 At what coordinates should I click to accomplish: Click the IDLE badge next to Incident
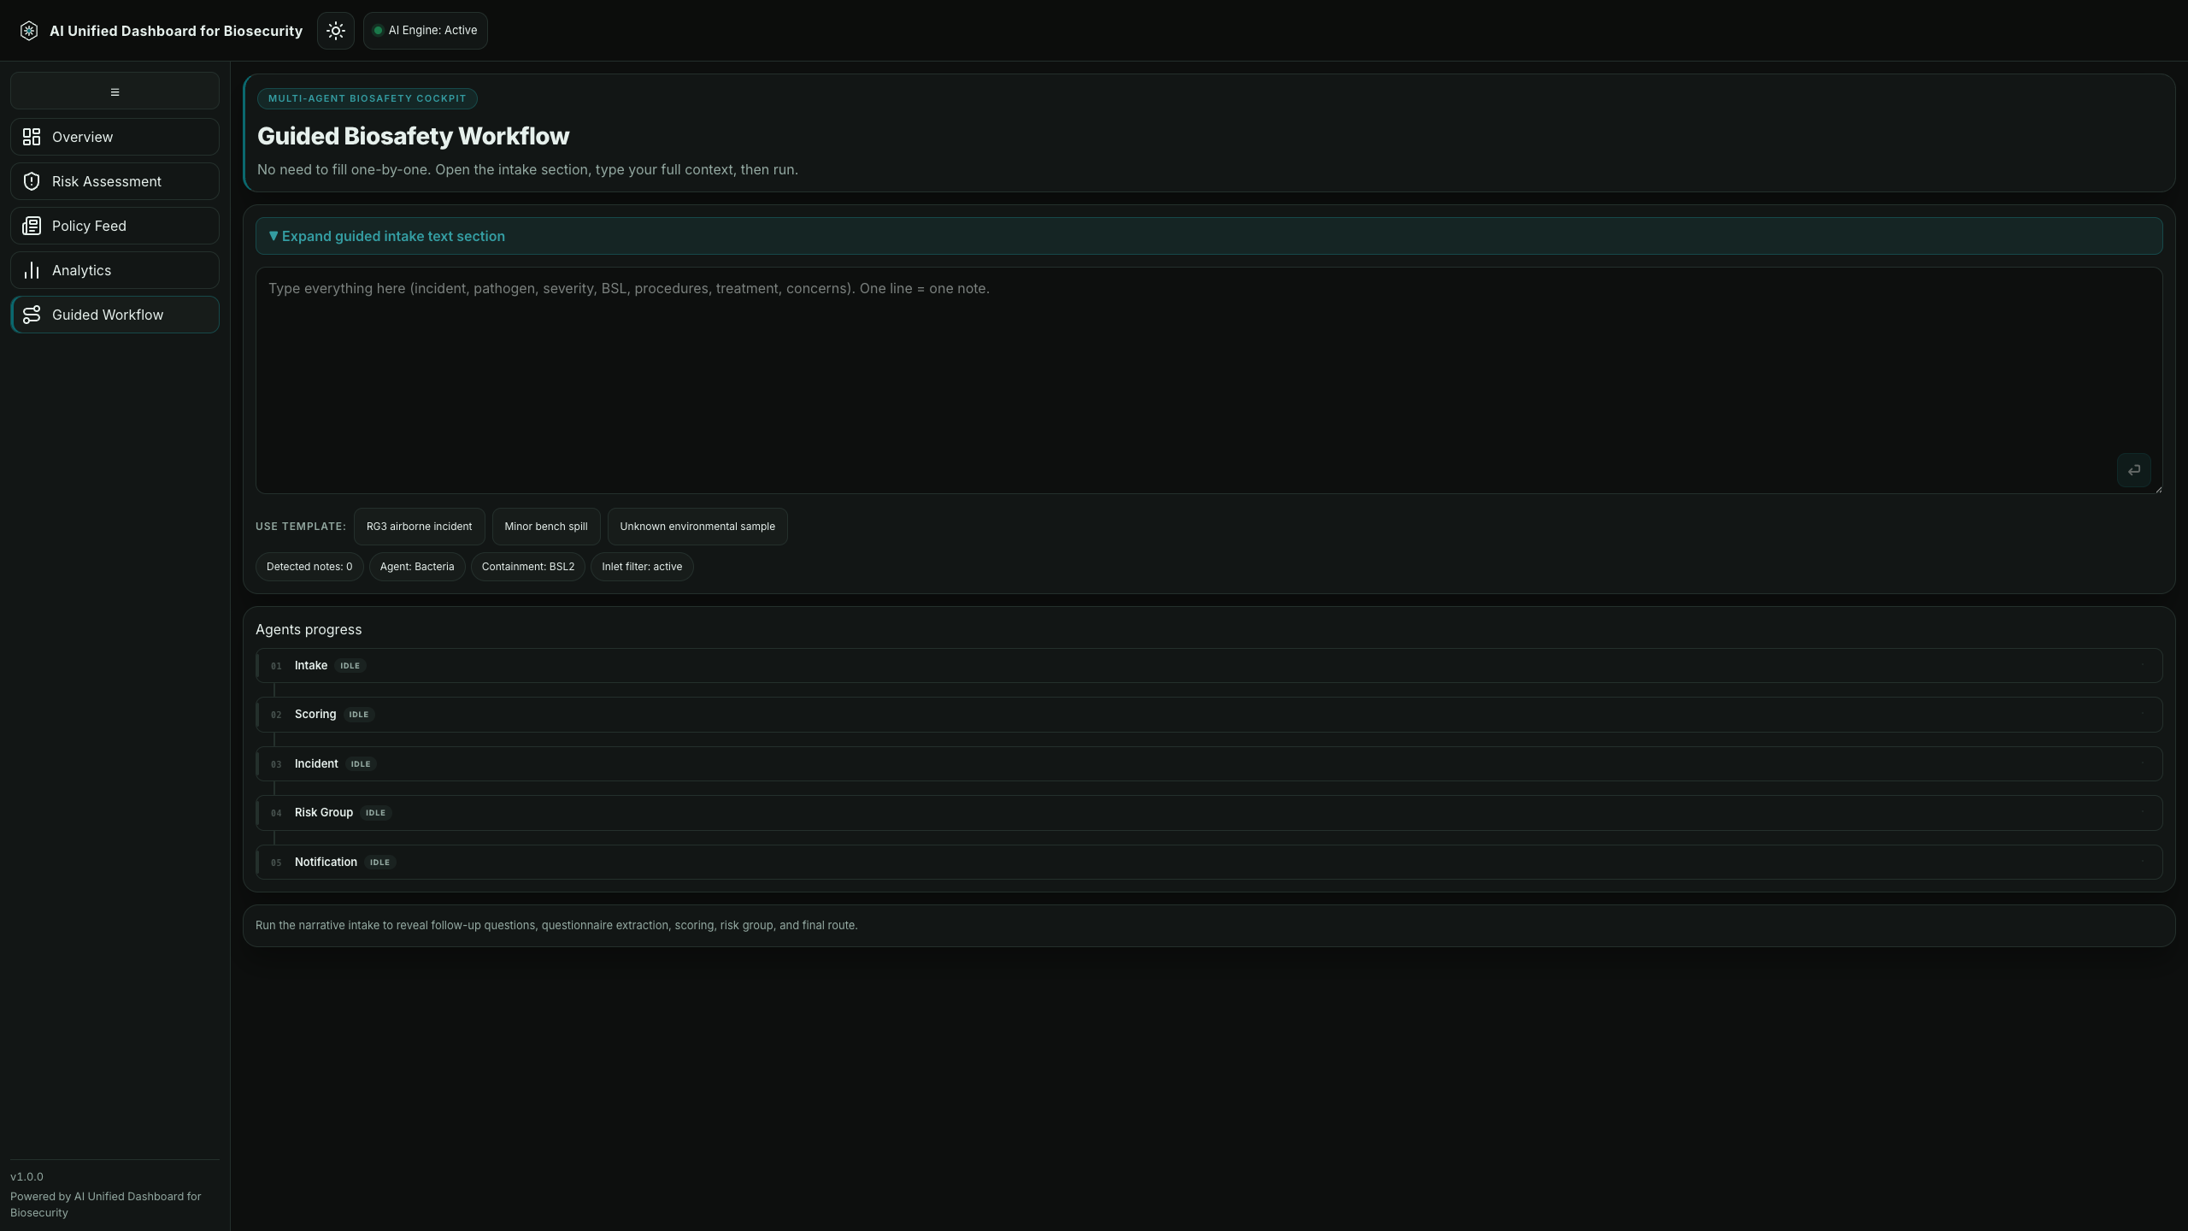click(361, 764)
